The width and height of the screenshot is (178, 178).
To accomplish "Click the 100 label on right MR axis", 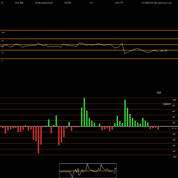I will (x=174, y=100).
